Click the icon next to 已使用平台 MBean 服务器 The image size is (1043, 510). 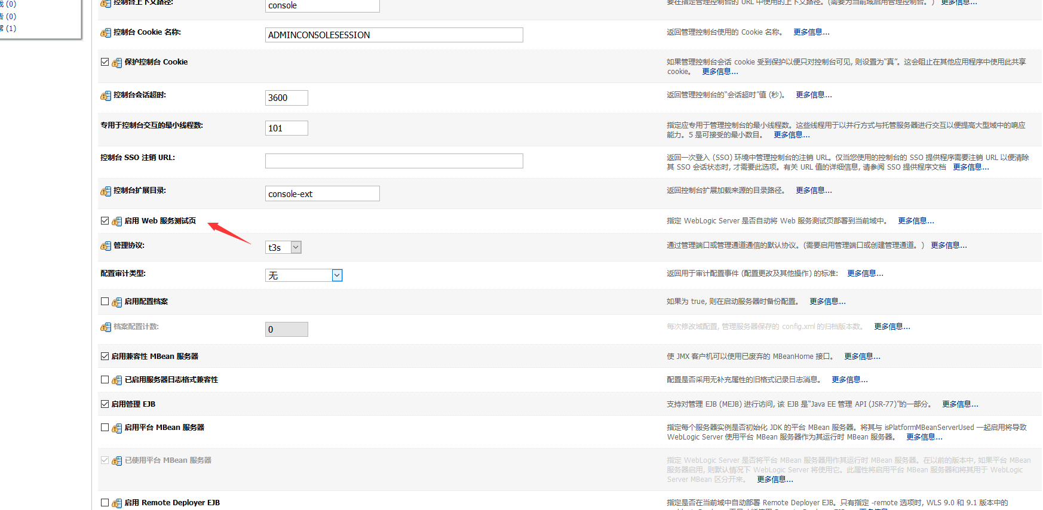pyautogui.click(x=117, y=461)
